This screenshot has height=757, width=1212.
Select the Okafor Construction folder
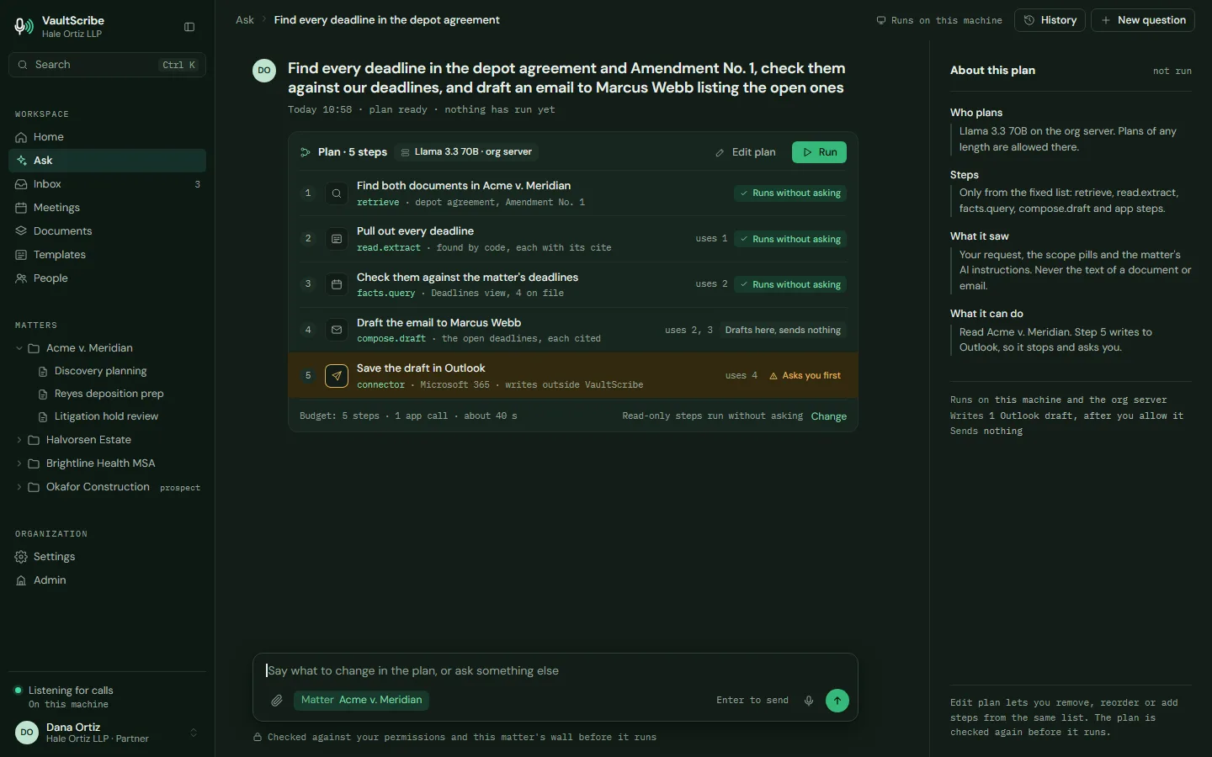tap(98, 487)
